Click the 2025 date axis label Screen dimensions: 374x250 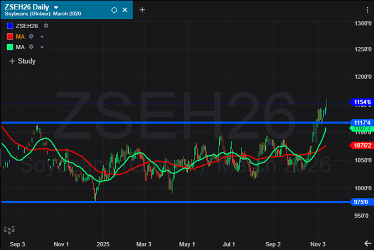point(103,244)
